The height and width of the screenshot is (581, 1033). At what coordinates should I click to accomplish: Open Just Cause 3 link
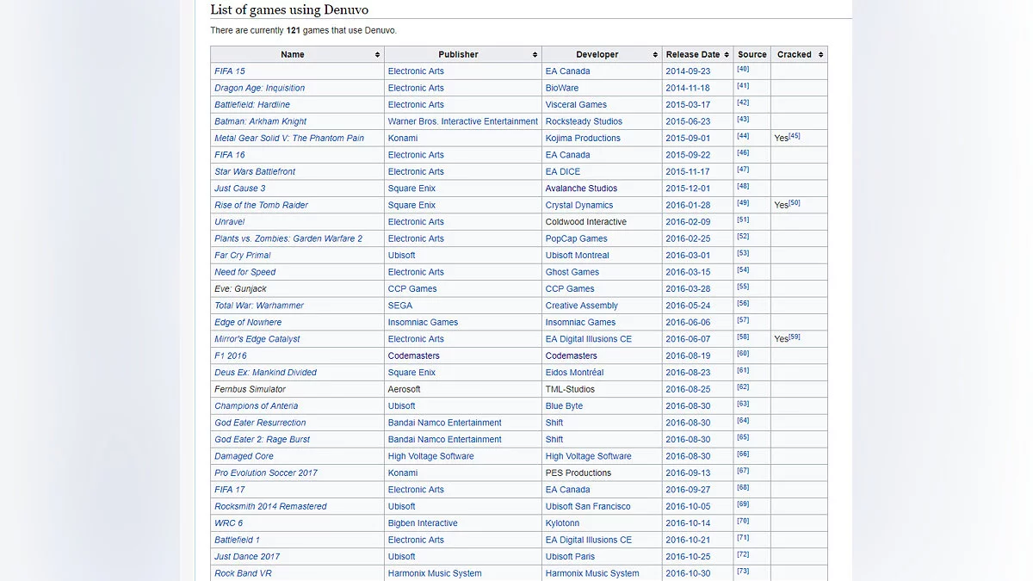pos(240,189)
